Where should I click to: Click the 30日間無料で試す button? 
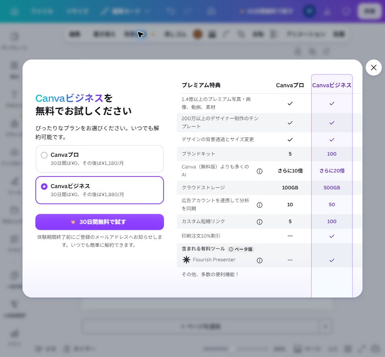[x=99, y=222]
